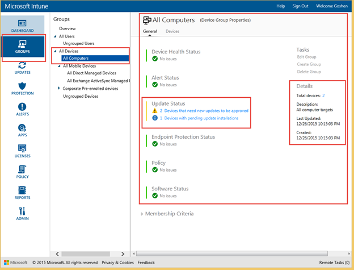Click the All computer targets description
The height and width of the screenshot is (270, 354).
point(314,110)
